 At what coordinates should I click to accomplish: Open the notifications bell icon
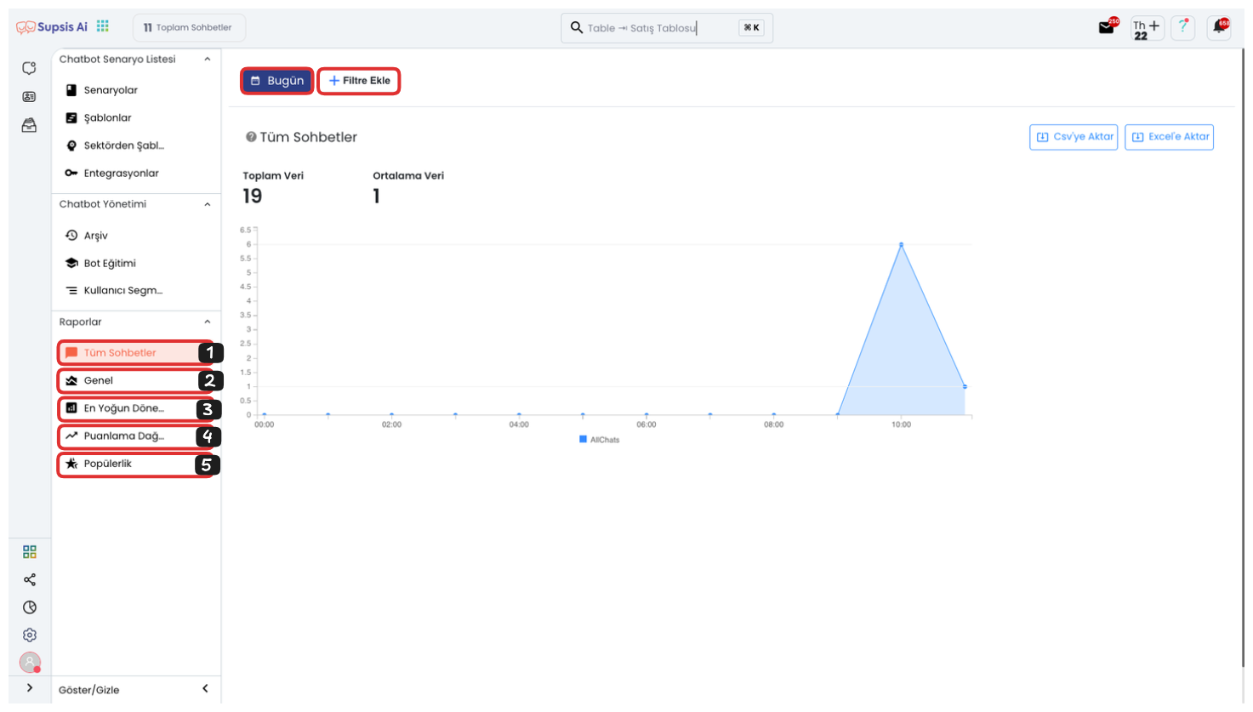(x=1220, y=27)
